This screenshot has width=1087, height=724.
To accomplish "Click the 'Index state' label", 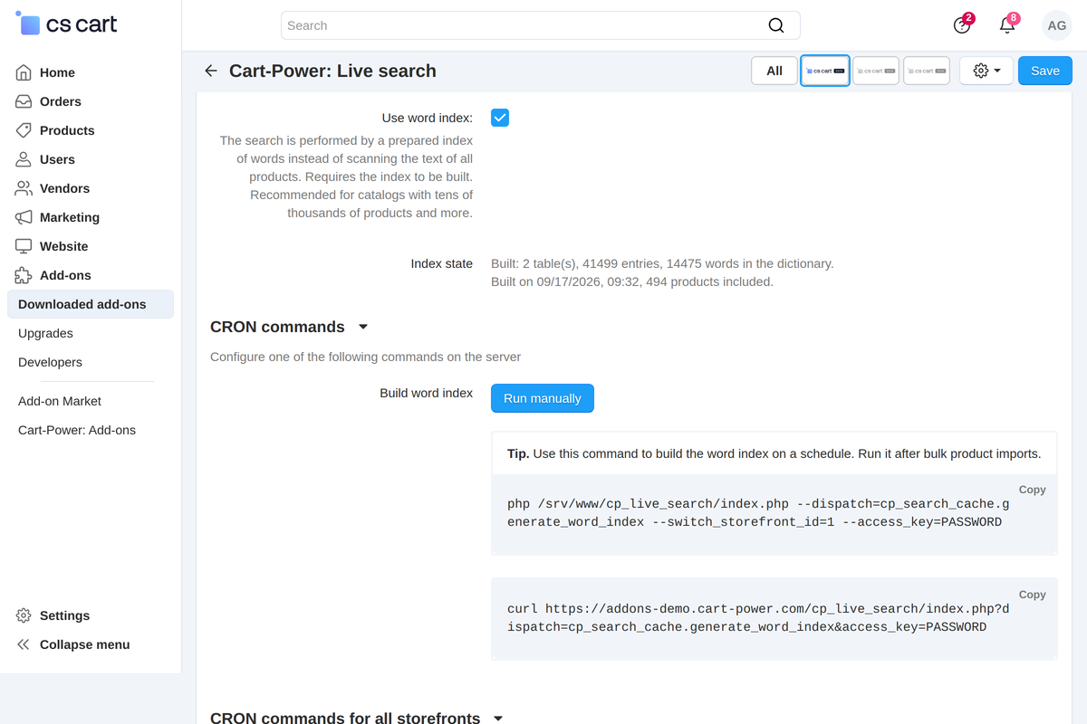I will (x=442, y=263).
